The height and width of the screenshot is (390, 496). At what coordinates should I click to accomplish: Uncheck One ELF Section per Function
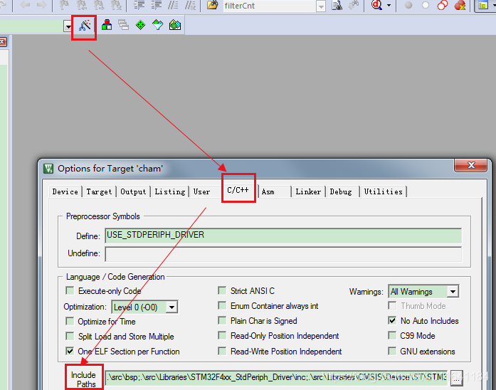click(70, 351)
